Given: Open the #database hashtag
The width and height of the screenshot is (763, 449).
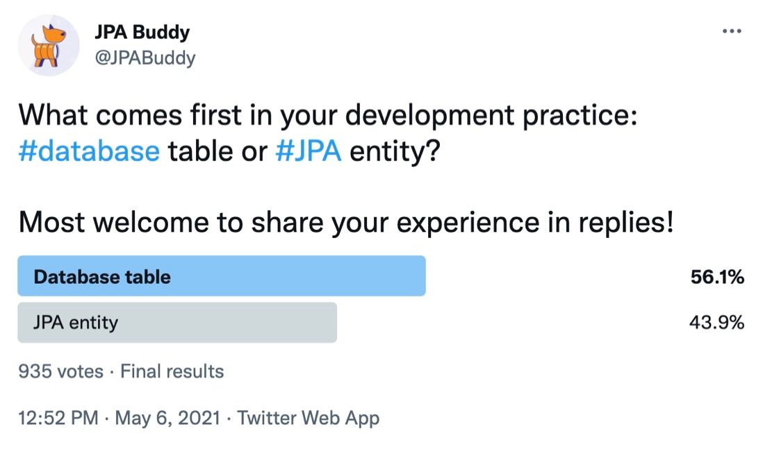Looking at the screenshot, I should point(89,151).
